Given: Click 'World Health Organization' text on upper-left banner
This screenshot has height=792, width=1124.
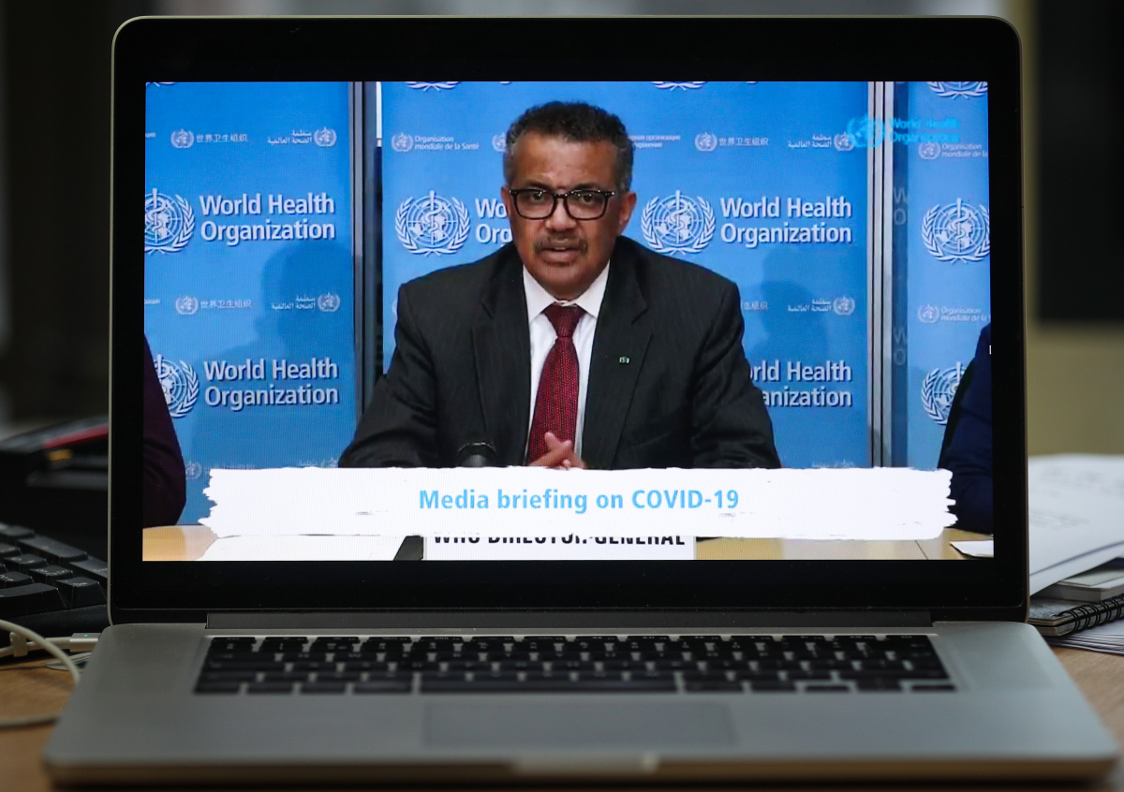Looking at the screenshot, I should click(266, 217).
